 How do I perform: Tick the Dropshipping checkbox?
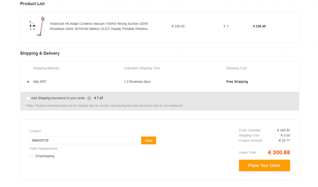(x=31, y=156)
